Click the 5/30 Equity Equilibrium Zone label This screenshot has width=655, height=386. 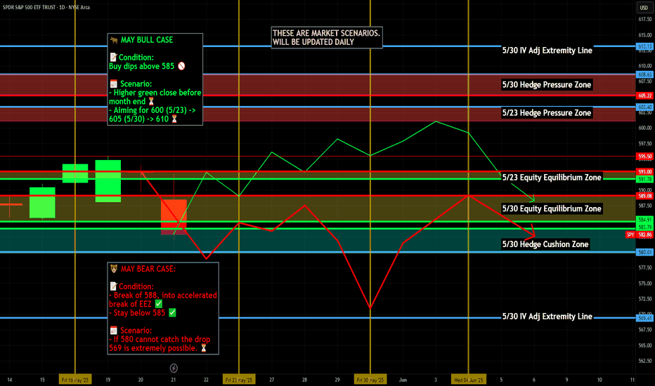pos(552,208)
